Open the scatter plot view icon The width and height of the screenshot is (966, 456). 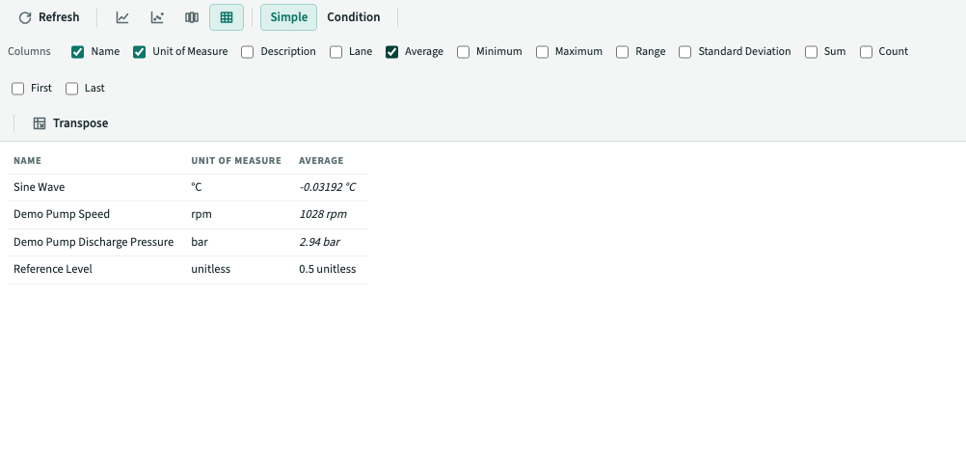click(x=157, y=17)
